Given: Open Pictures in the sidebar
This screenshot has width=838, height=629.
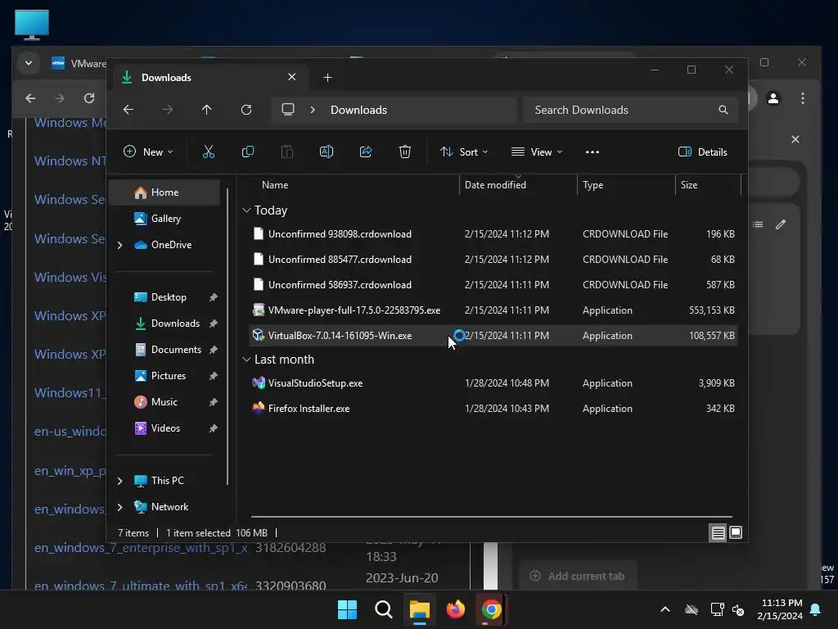Looking at the screenshot, I should (169, 376).
